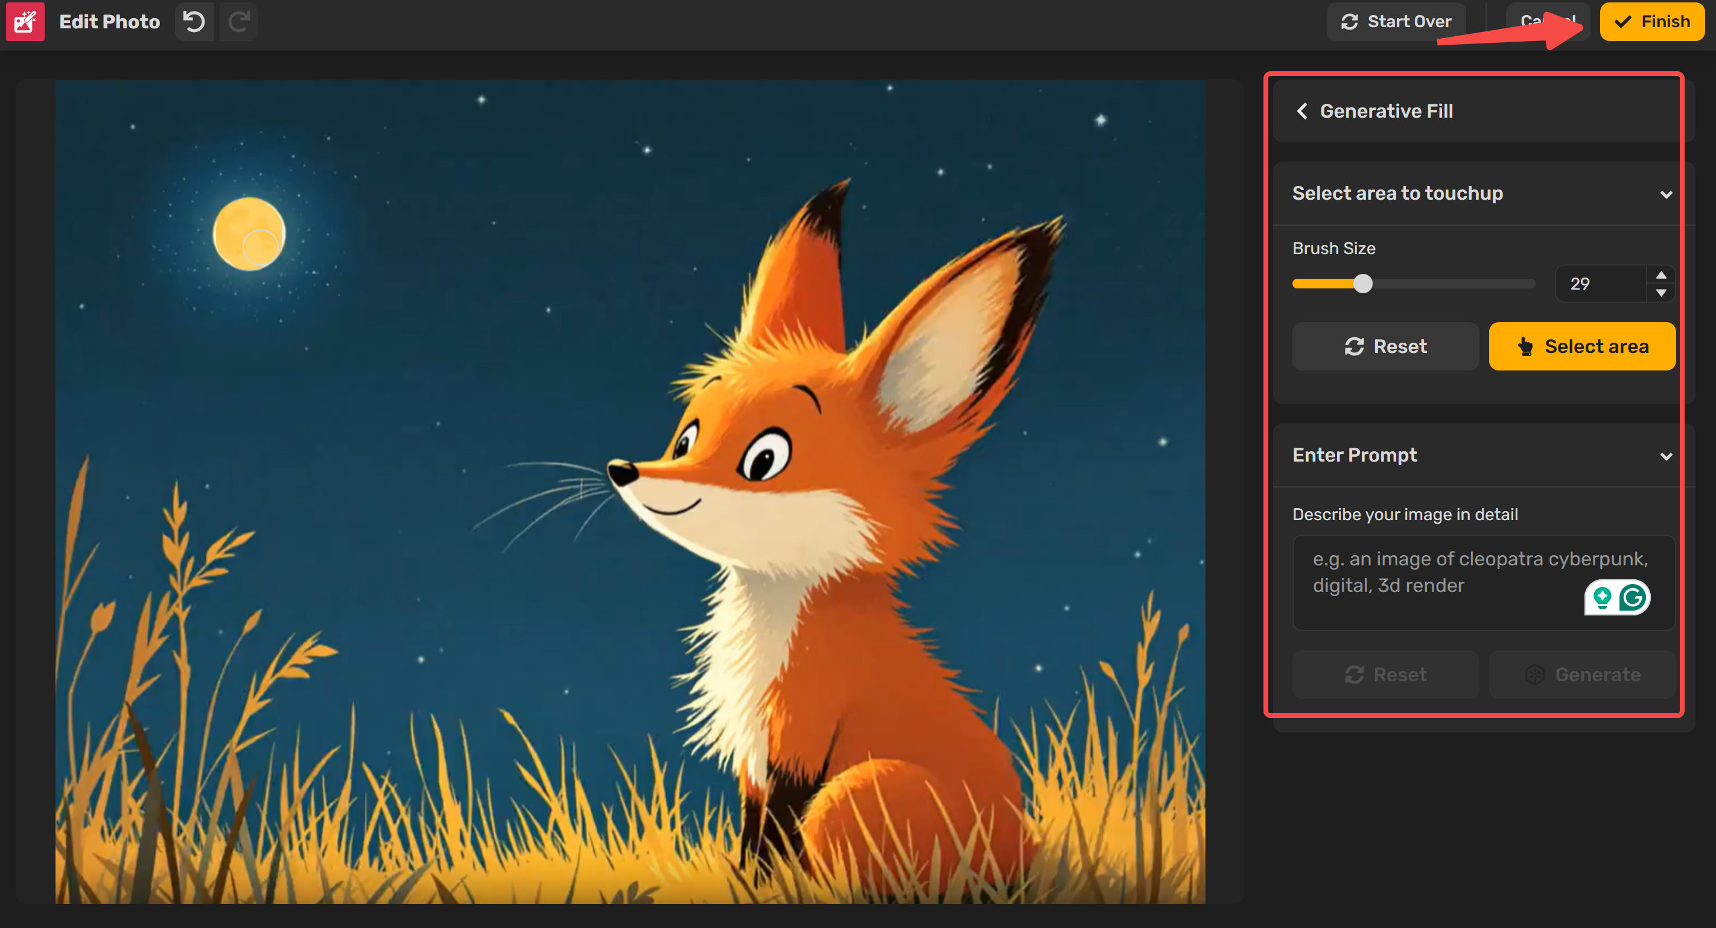The width and height of the screenshot is (1716, 928).
Task: Click Start Over button
Action: coord(1396,22)
